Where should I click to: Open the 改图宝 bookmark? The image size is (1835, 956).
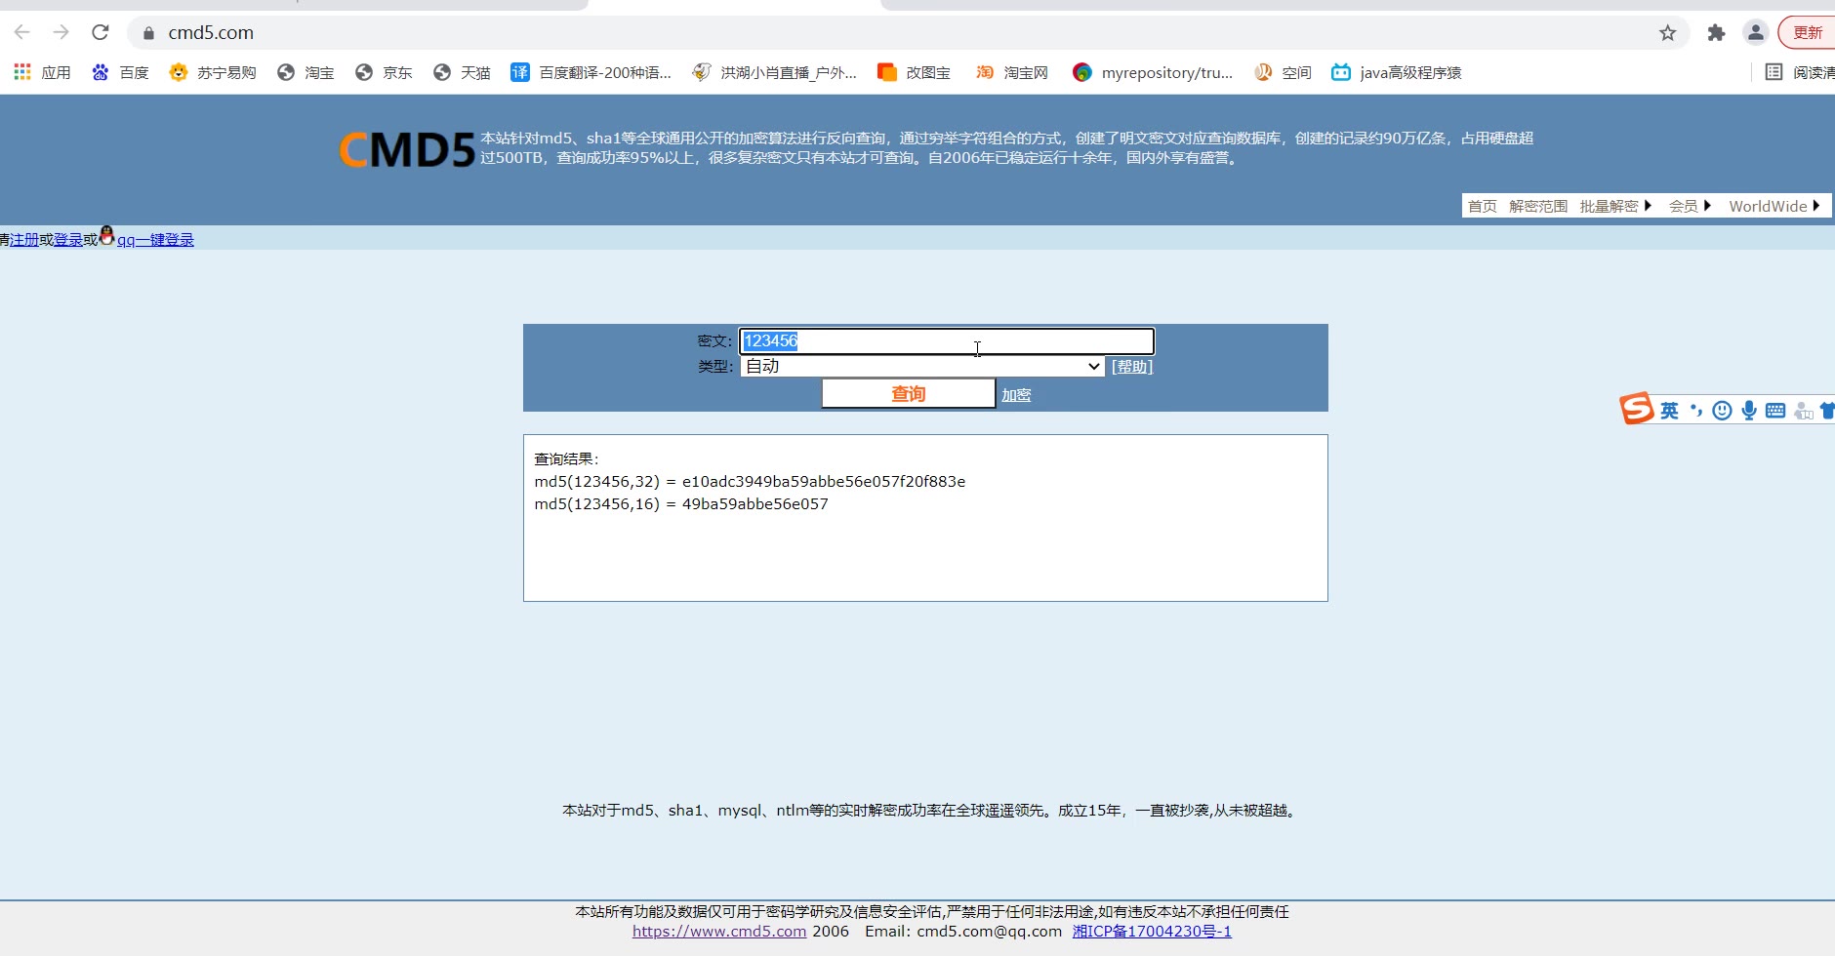[914, 72]
